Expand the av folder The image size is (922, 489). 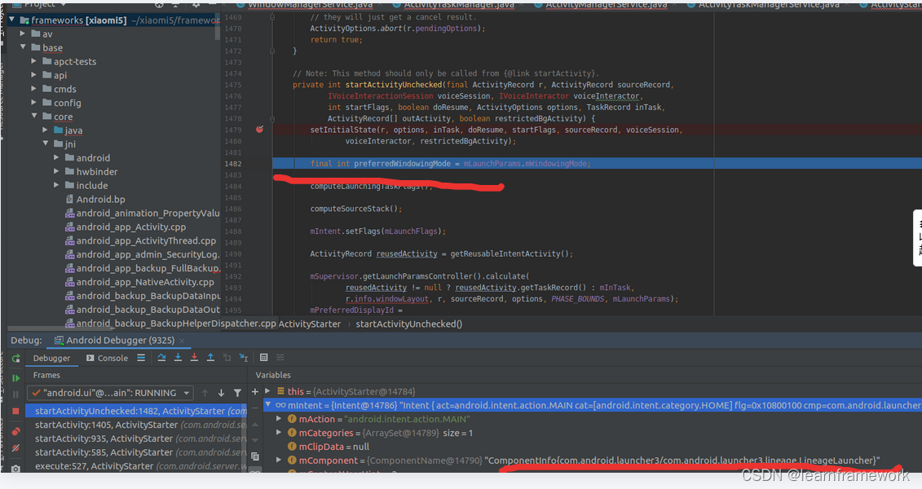click(x=23, y=34)
